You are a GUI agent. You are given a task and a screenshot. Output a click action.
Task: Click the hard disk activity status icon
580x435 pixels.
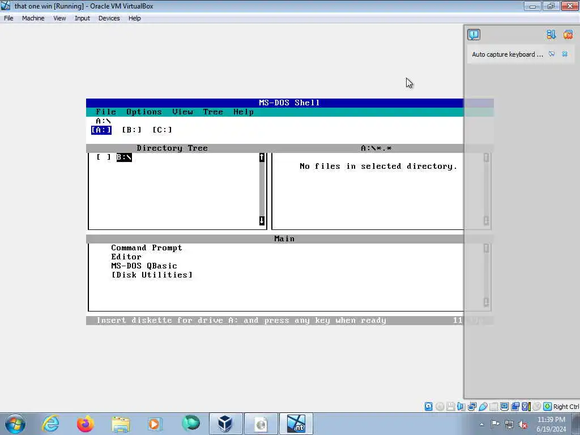pyautogui.click(x=428, y=407)
